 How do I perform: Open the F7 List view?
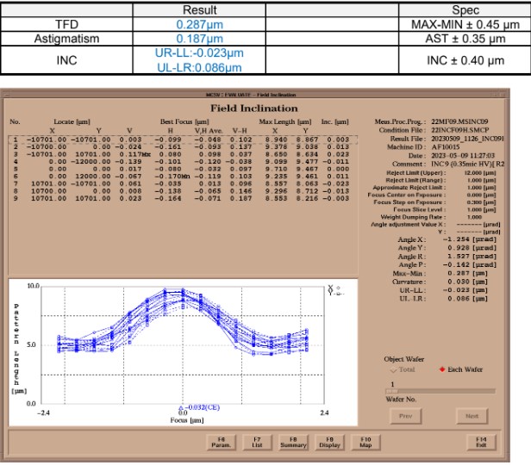[x=257, y=442]
